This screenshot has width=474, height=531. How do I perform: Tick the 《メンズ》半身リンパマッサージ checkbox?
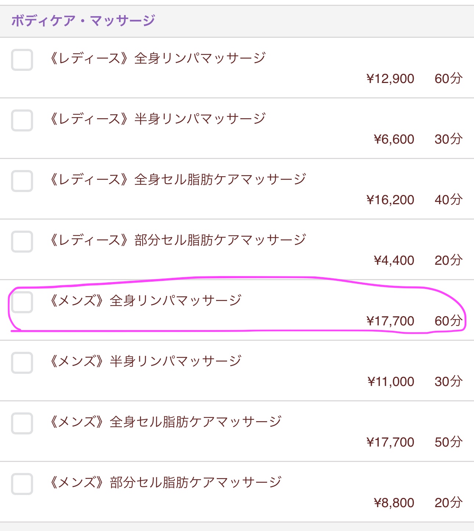(x=22, y=363)
